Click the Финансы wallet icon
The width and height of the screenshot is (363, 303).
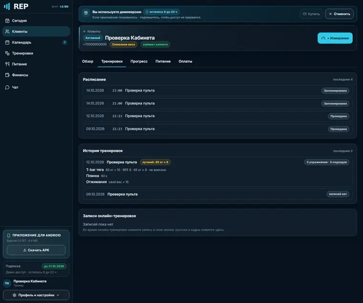coord(8,75)
